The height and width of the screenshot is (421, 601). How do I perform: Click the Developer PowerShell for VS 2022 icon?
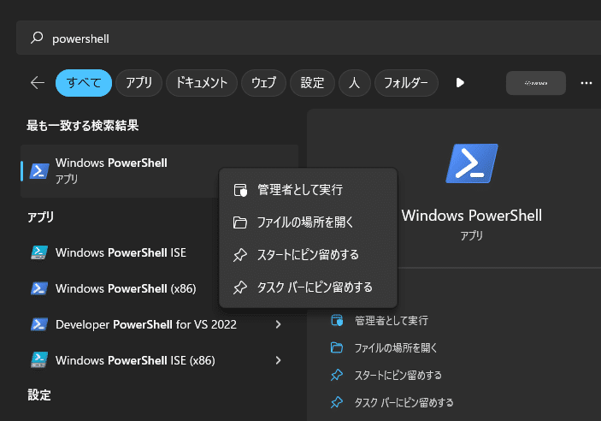(x=39, y=324)
